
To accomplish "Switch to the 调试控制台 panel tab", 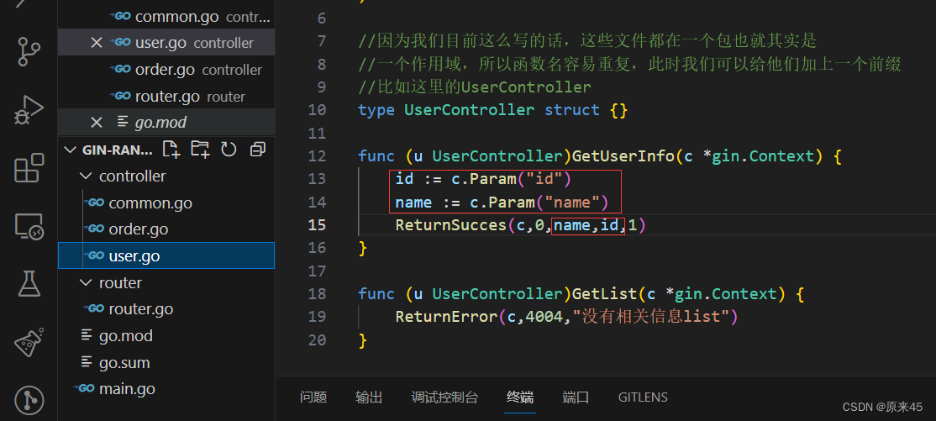I will pos(444,397).
